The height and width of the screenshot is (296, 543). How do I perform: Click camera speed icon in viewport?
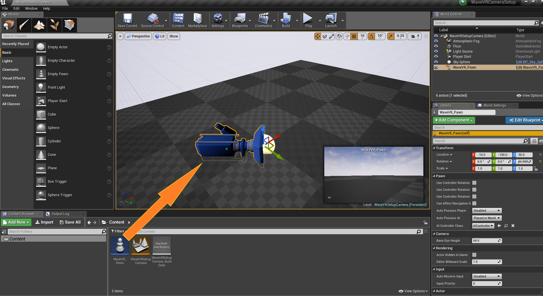pos(413,36)
